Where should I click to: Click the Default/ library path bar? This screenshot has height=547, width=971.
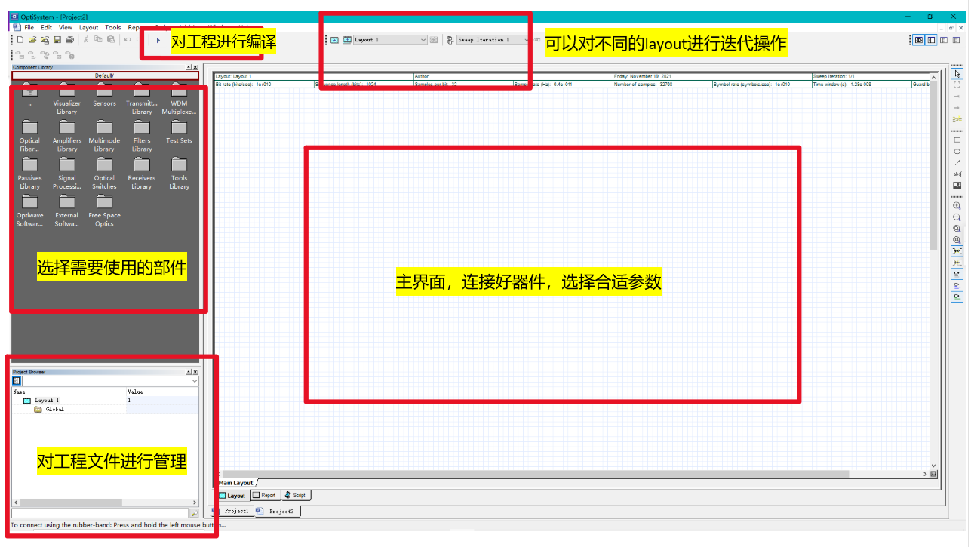[105, 75]
